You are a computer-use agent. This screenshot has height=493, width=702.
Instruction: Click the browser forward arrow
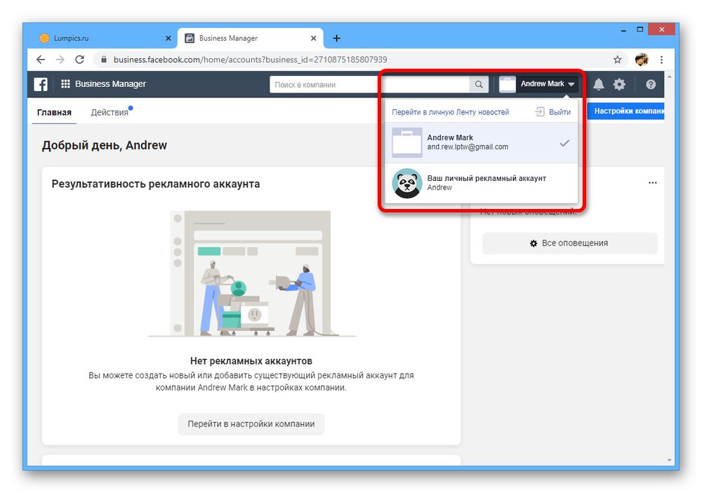pyautogui.click(x=60, y=60)
